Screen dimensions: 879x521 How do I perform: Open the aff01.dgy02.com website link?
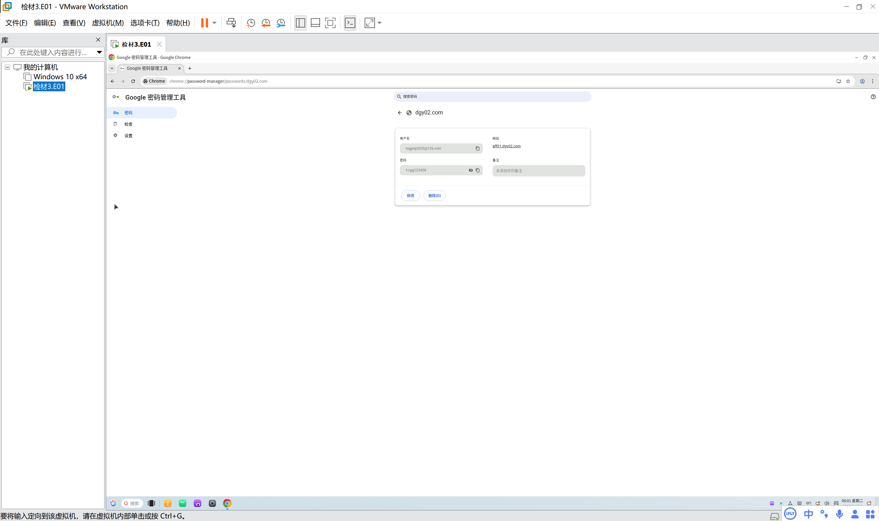(506, 146)
